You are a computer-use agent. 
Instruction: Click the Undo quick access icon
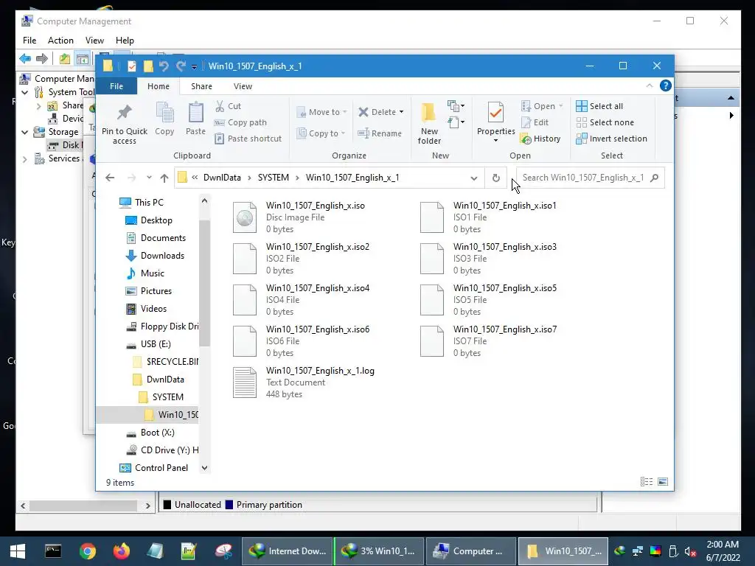pyautogui.click(x=164, y=66)
